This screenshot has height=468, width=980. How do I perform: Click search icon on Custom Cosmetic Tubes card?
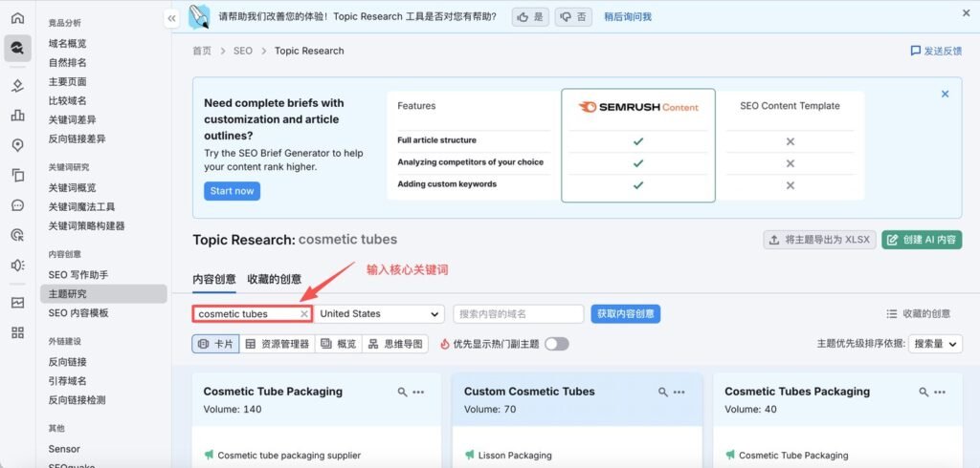663,392
